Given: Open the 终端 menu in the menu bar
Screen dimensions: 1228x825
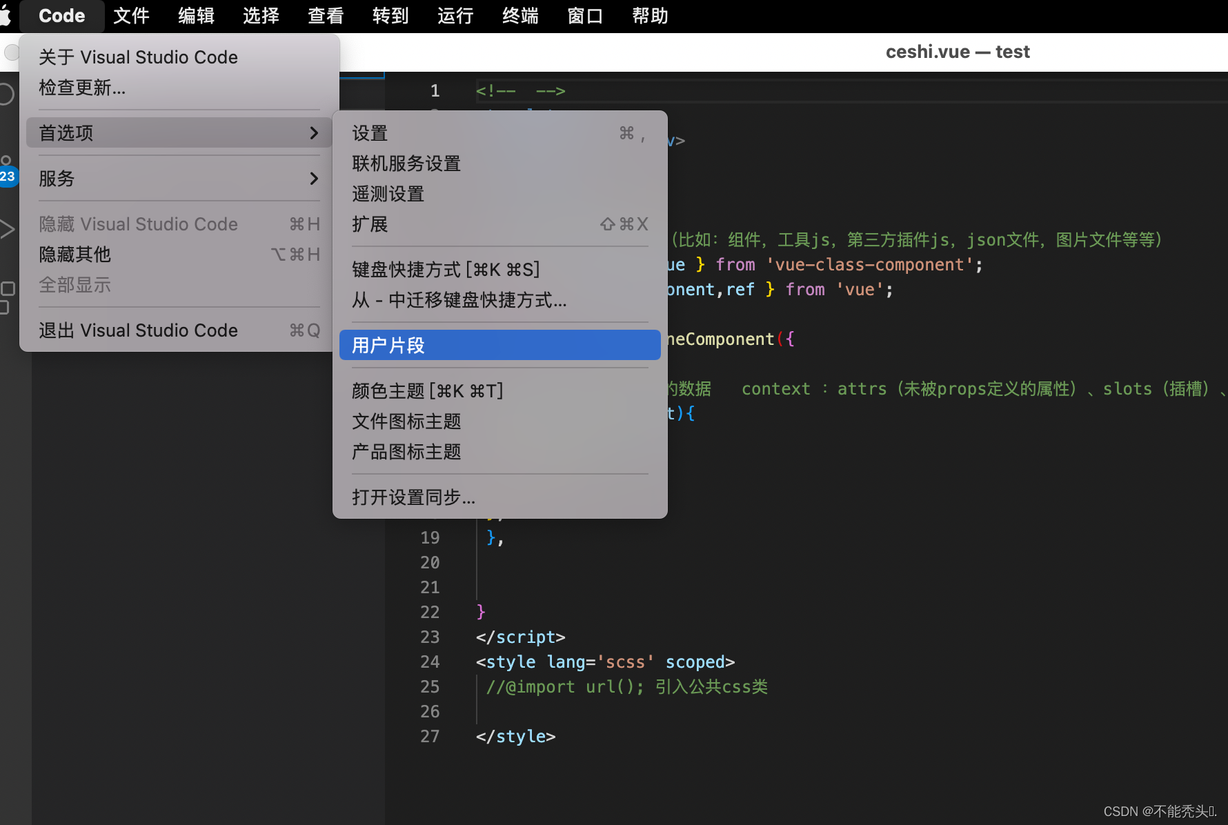Looking at the screenshot, I should tap(519, 15).
